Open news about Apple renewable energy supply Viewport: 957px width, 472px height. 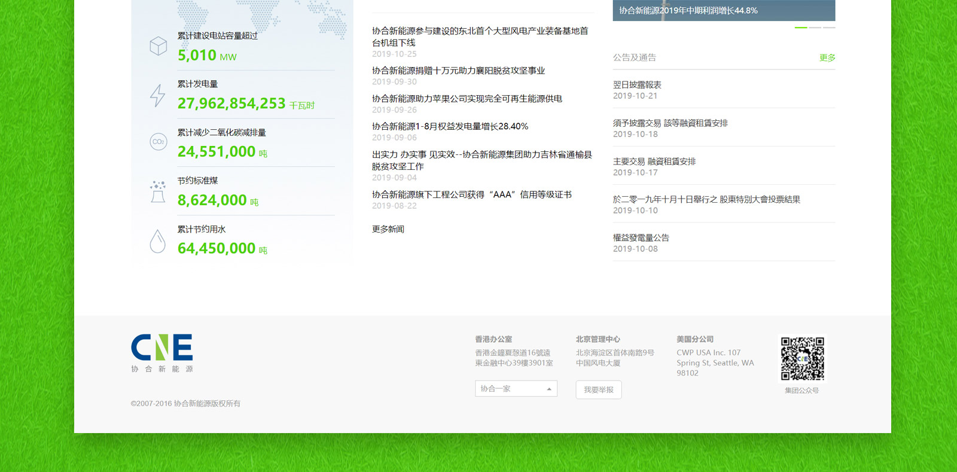[x=467, y=99]
